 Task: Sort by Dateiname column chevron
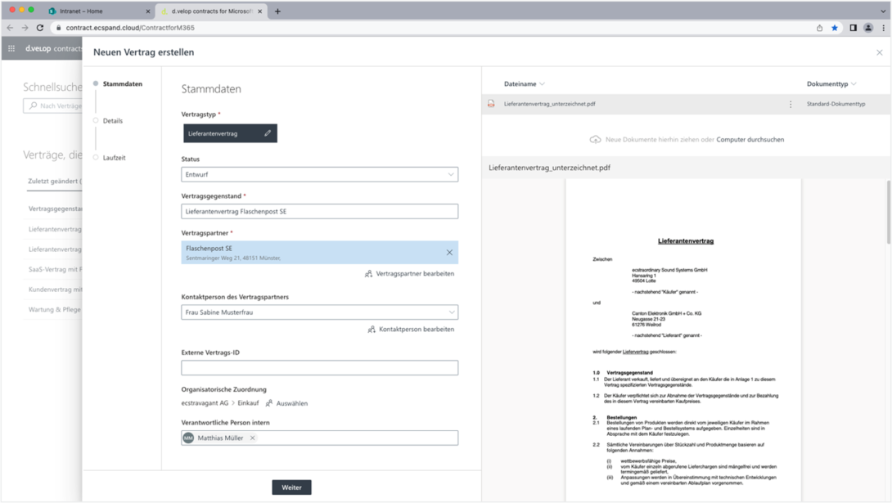542,84
